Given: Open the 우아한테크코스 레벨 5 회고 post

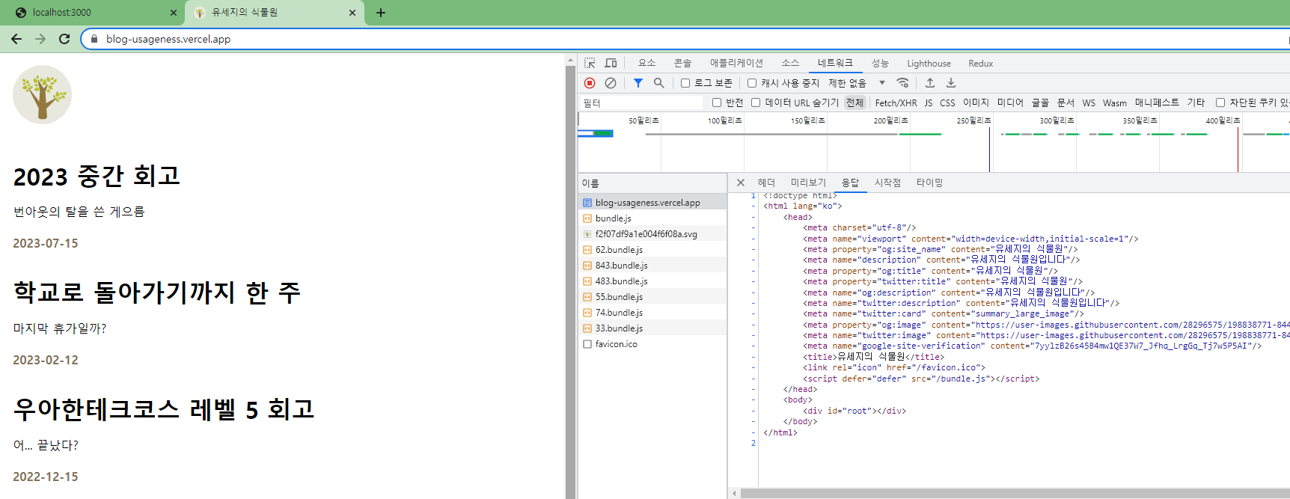Looking at the screenshot, I should [164, 410].
